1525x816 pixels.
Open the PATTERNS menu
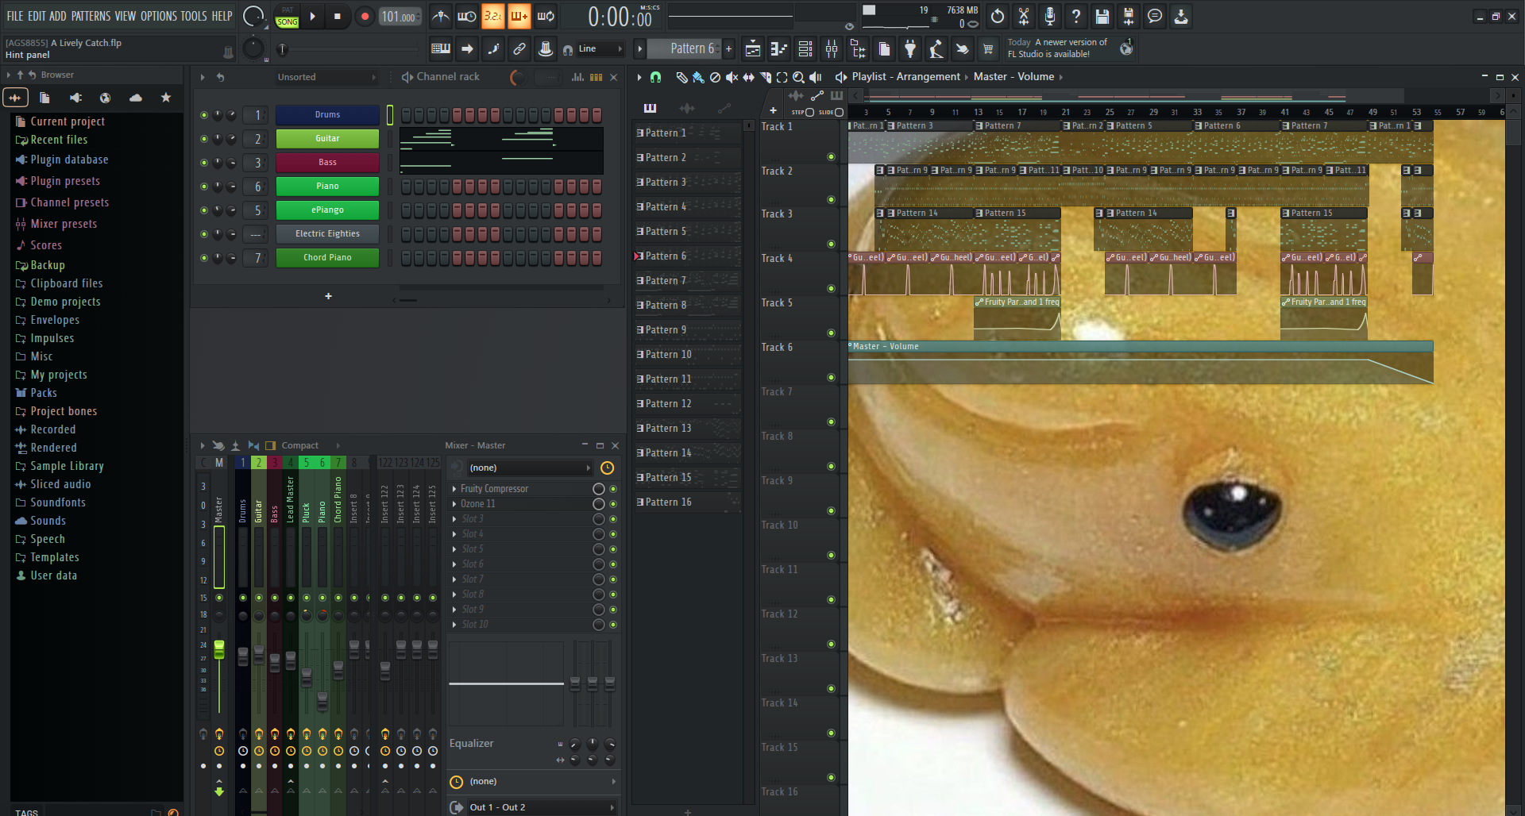91,16
